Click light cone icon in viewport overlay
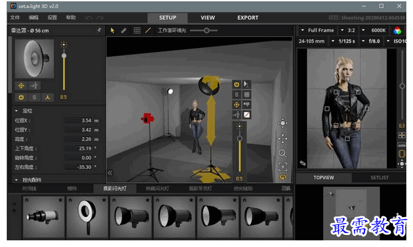Viewport: 413px width, 247px height. (246, 85)
